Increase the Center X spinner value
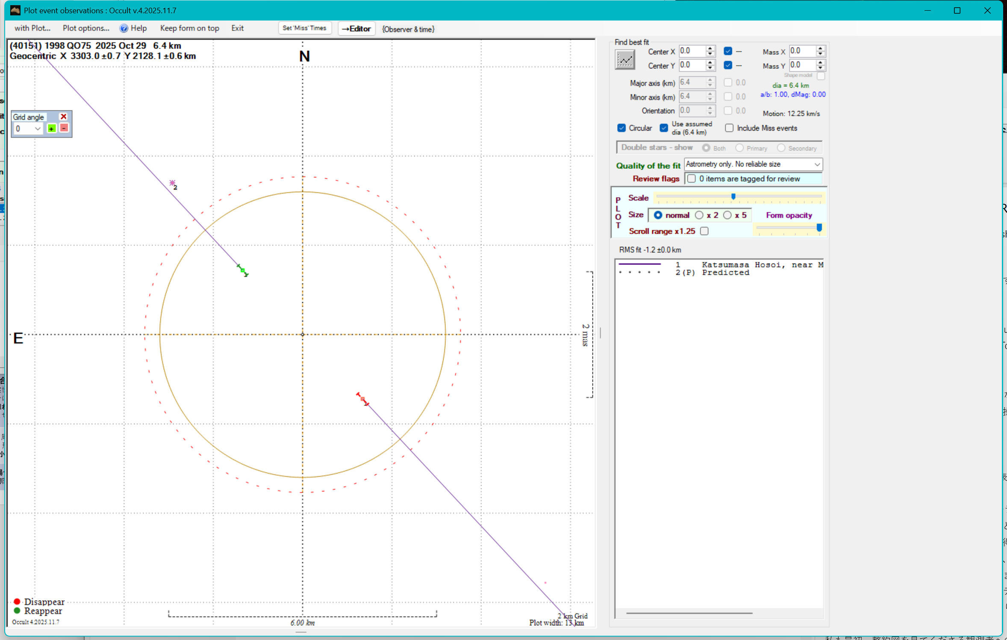 710,48
